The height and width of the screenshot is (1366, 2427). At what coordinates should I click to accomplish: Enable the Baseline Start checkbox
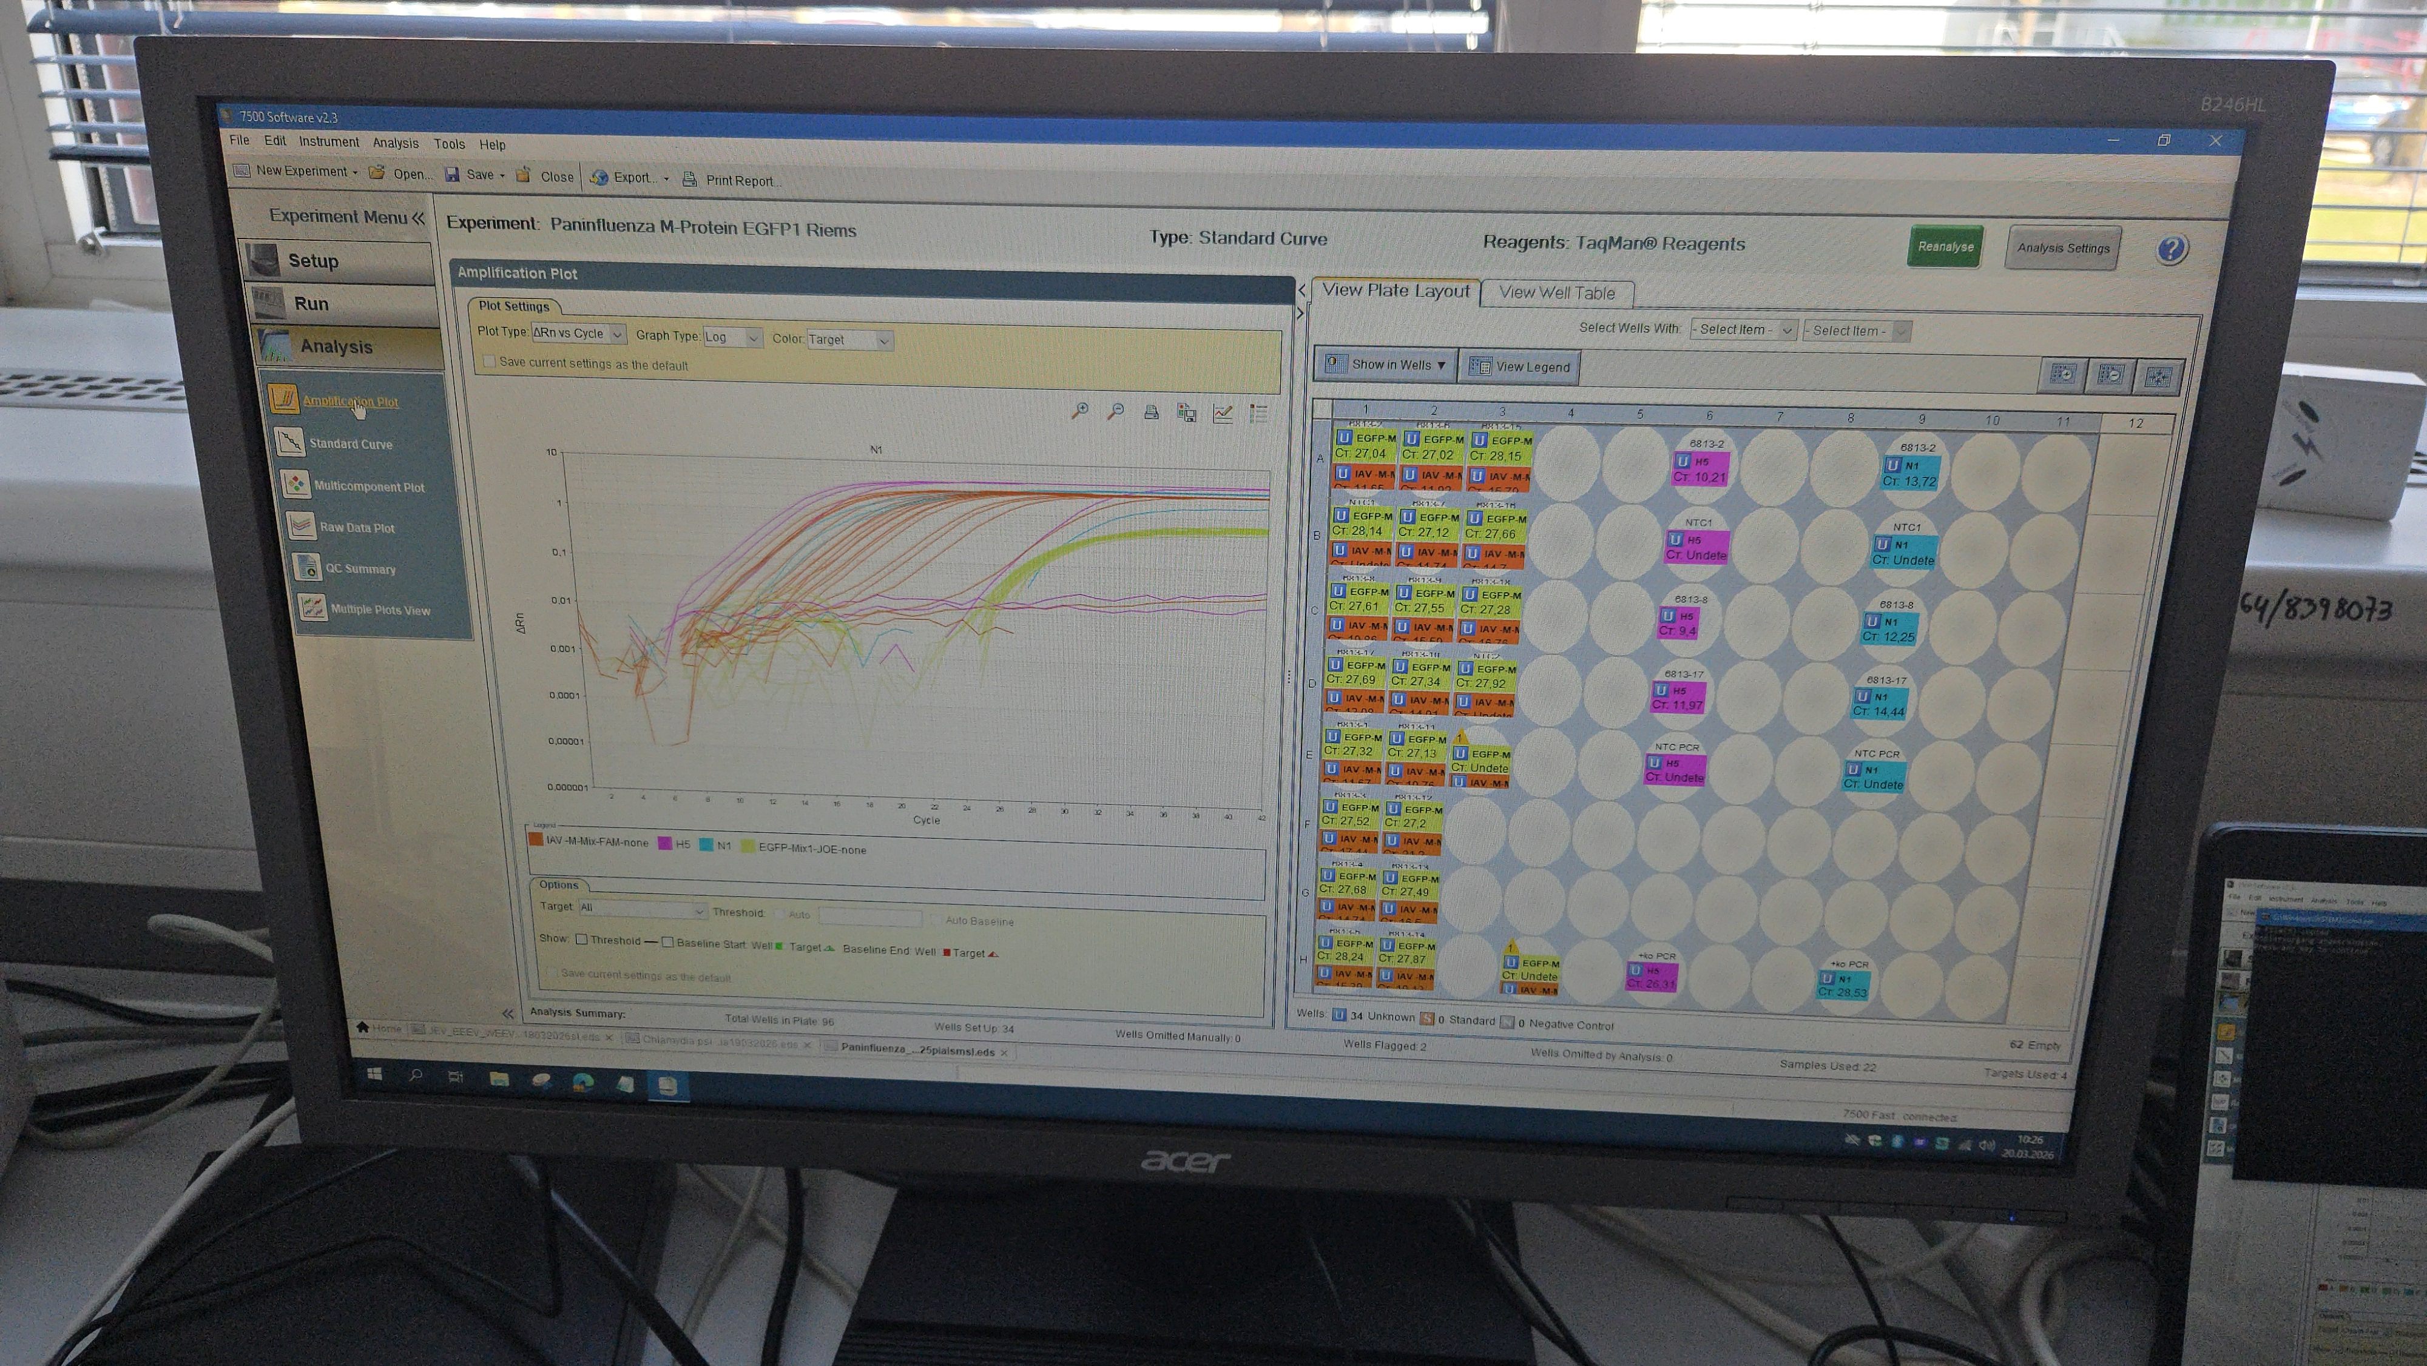[x=667, y=942]
